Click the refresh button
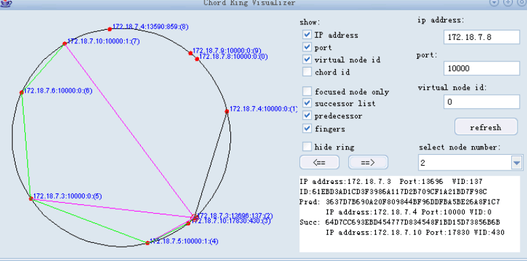527x261 pixels. point(486,127)
